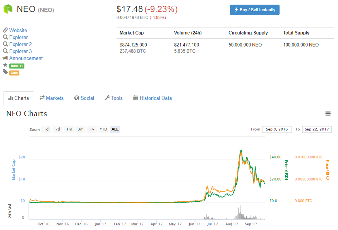Screen dimensions: 338x230
Task: Click the Circulating Supply column header
Action: [x=248, y=33]
